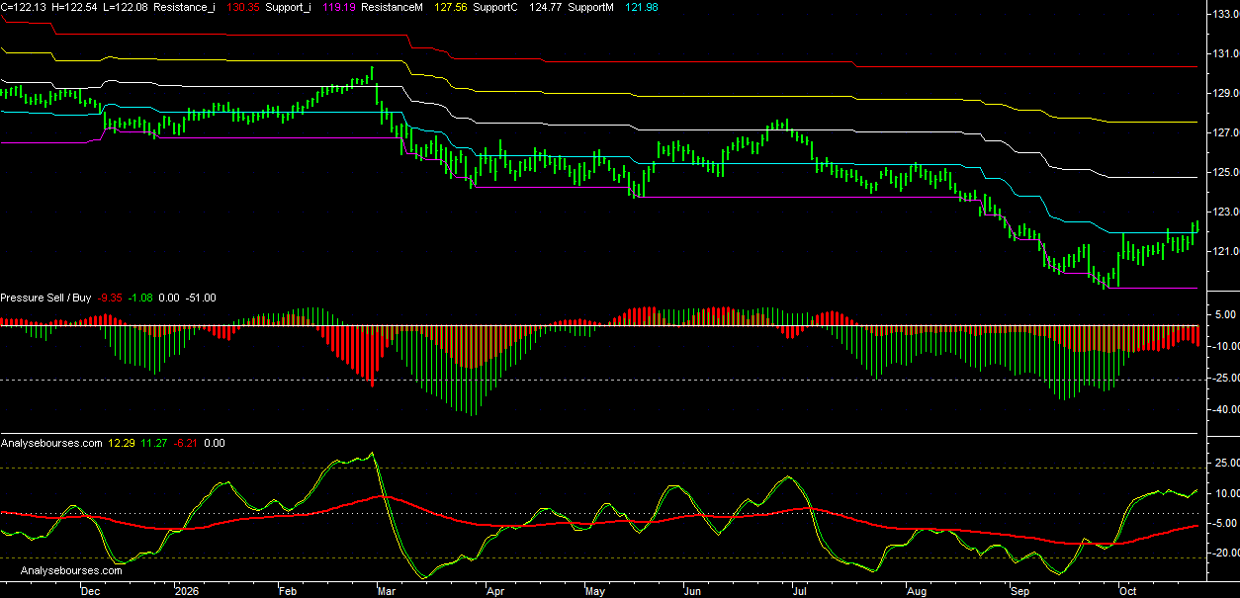This screenshot has width=1240, height=598.
Task: Click the '123.0' price axis label
Action: point(1224,212)
